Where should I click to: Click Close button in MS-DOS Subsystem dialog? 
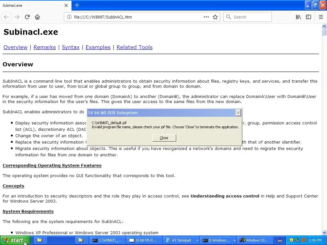click(x=164, y=138)
